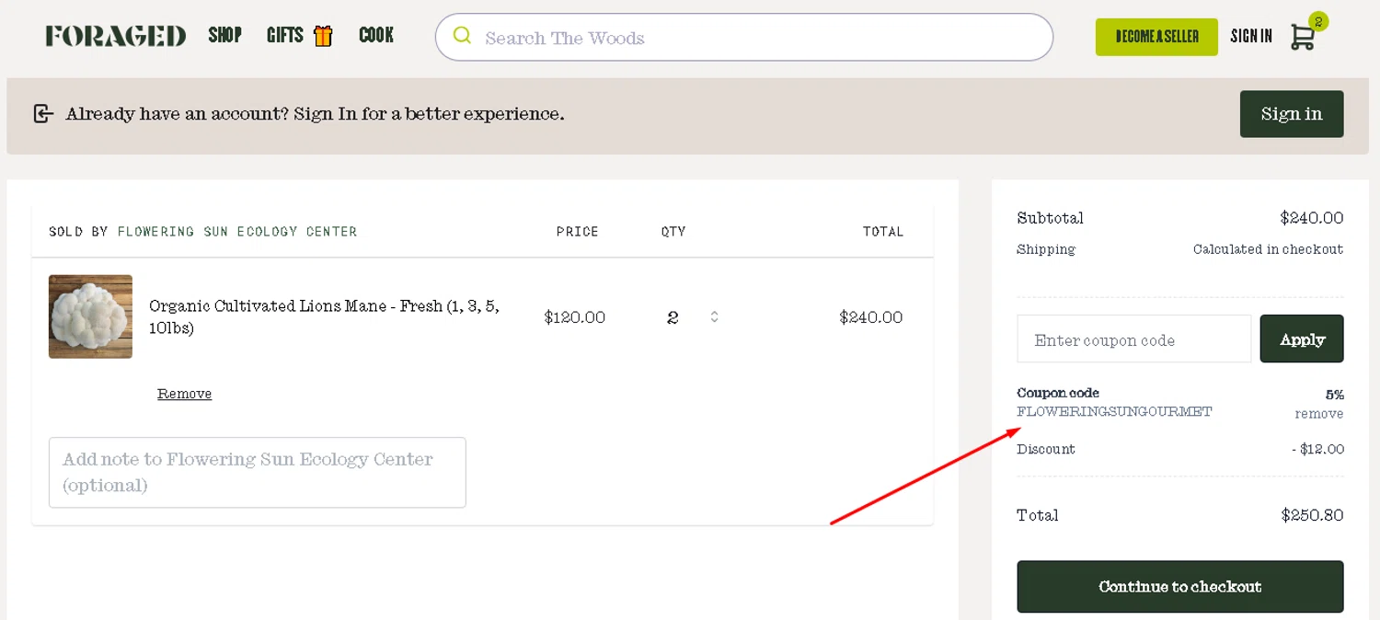The image size is (1380, 620).
Task: Click the Subtotal $240.00 value
Action: (1312, 218)
